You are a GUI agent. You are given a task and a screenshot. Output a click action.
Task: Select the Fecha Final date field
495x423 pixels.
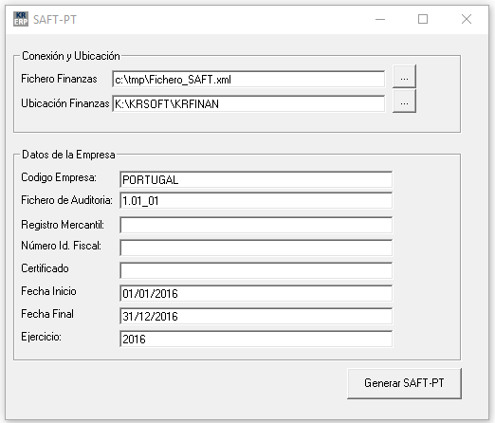(256, 316)
